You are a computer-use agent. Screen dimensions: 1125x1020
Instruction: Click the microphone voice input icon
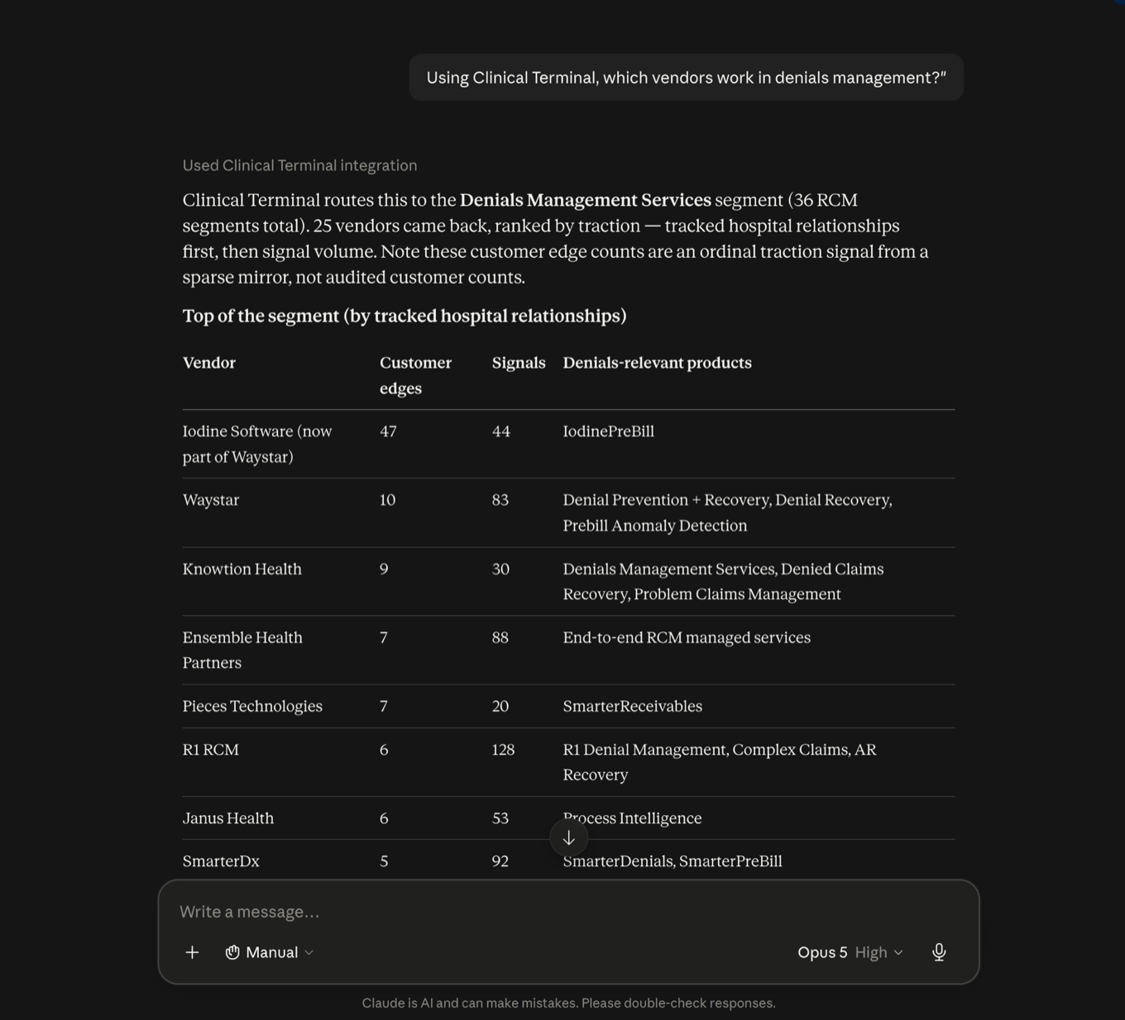(939, 952)
